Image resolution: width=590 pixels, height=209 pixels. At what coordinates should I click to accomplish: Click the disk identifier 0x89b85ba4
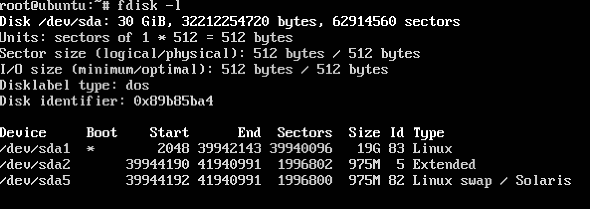coord(174,101)
